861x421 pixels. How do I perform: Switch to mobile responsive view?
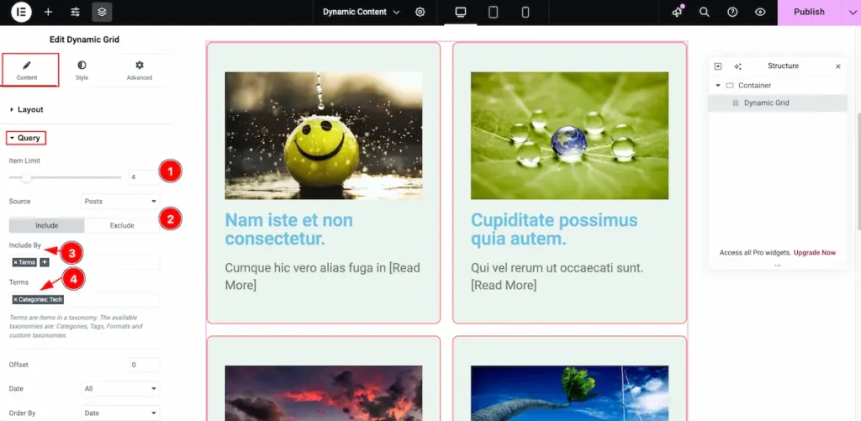pos(526,12)
